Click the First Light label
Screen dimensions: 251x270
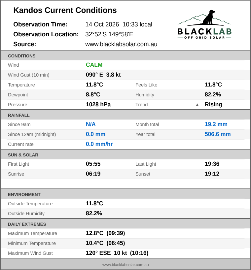18,164
